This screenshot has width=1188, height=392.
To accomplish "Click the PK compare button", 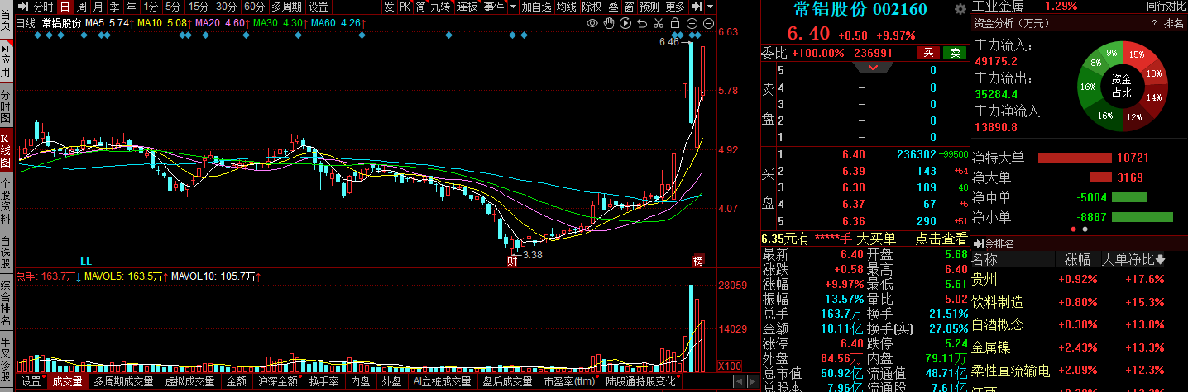I will click(405, 7).
